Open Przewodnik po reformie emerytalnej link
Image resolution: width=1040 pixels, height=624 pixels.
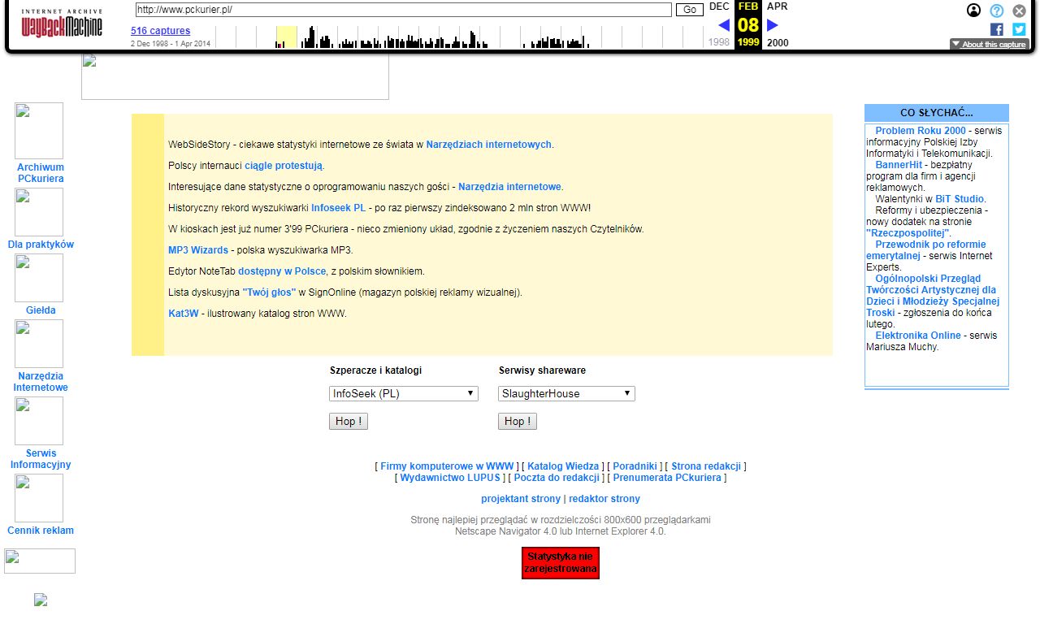pos(926,250)
